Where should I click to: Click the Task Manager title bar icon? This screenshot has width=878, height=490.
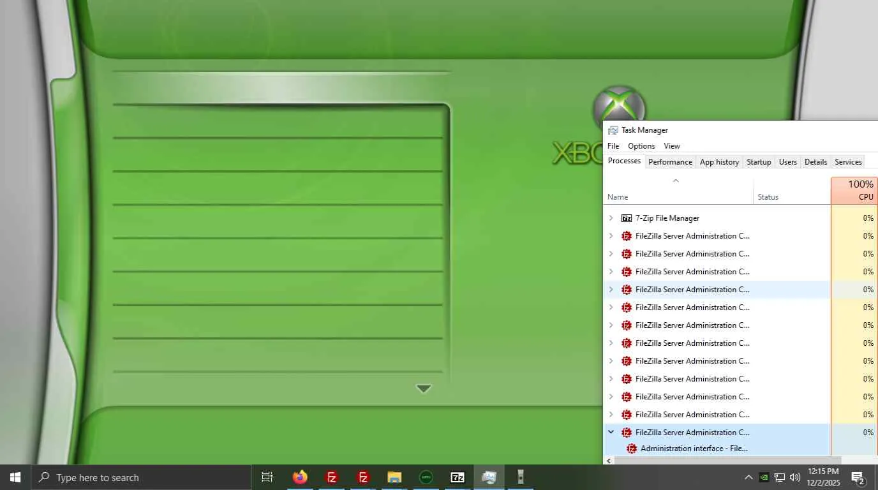613,130
